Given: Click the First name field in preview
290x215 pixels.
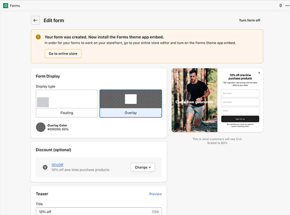Looking at the screenshot, I should 240,93.
